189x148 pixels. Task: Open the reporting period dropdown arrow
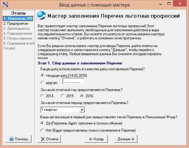tap(82, 110)
